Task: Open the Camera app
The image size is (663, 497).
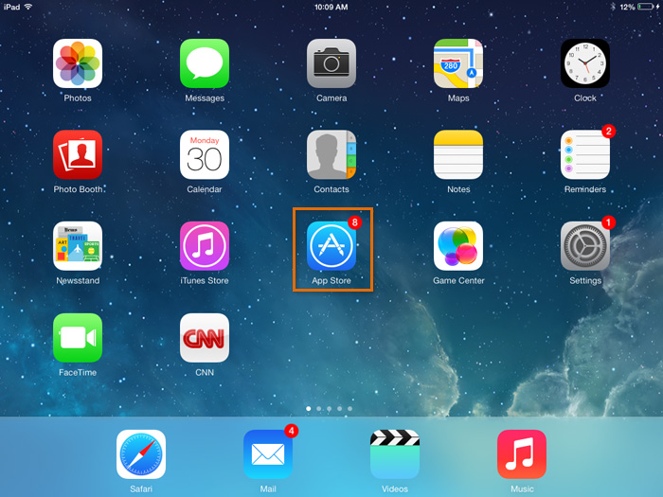Action: click(331, 63)
